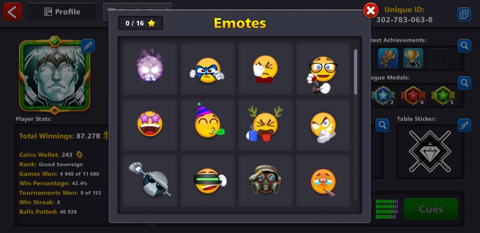Choose the blue masked superhero emote
Screen dimensions: 480x233
click(208, 69)
